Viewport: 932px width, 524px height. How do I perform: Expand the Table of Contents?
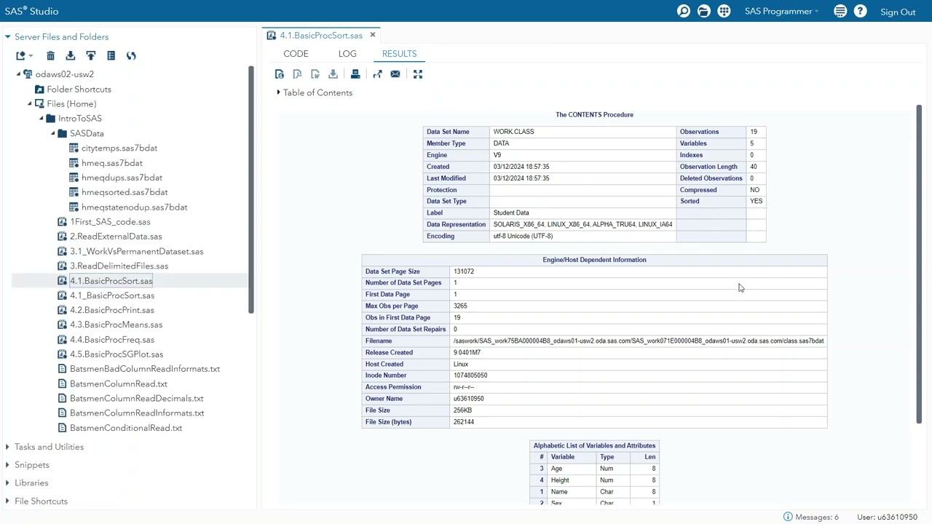[x=278, y=92]
